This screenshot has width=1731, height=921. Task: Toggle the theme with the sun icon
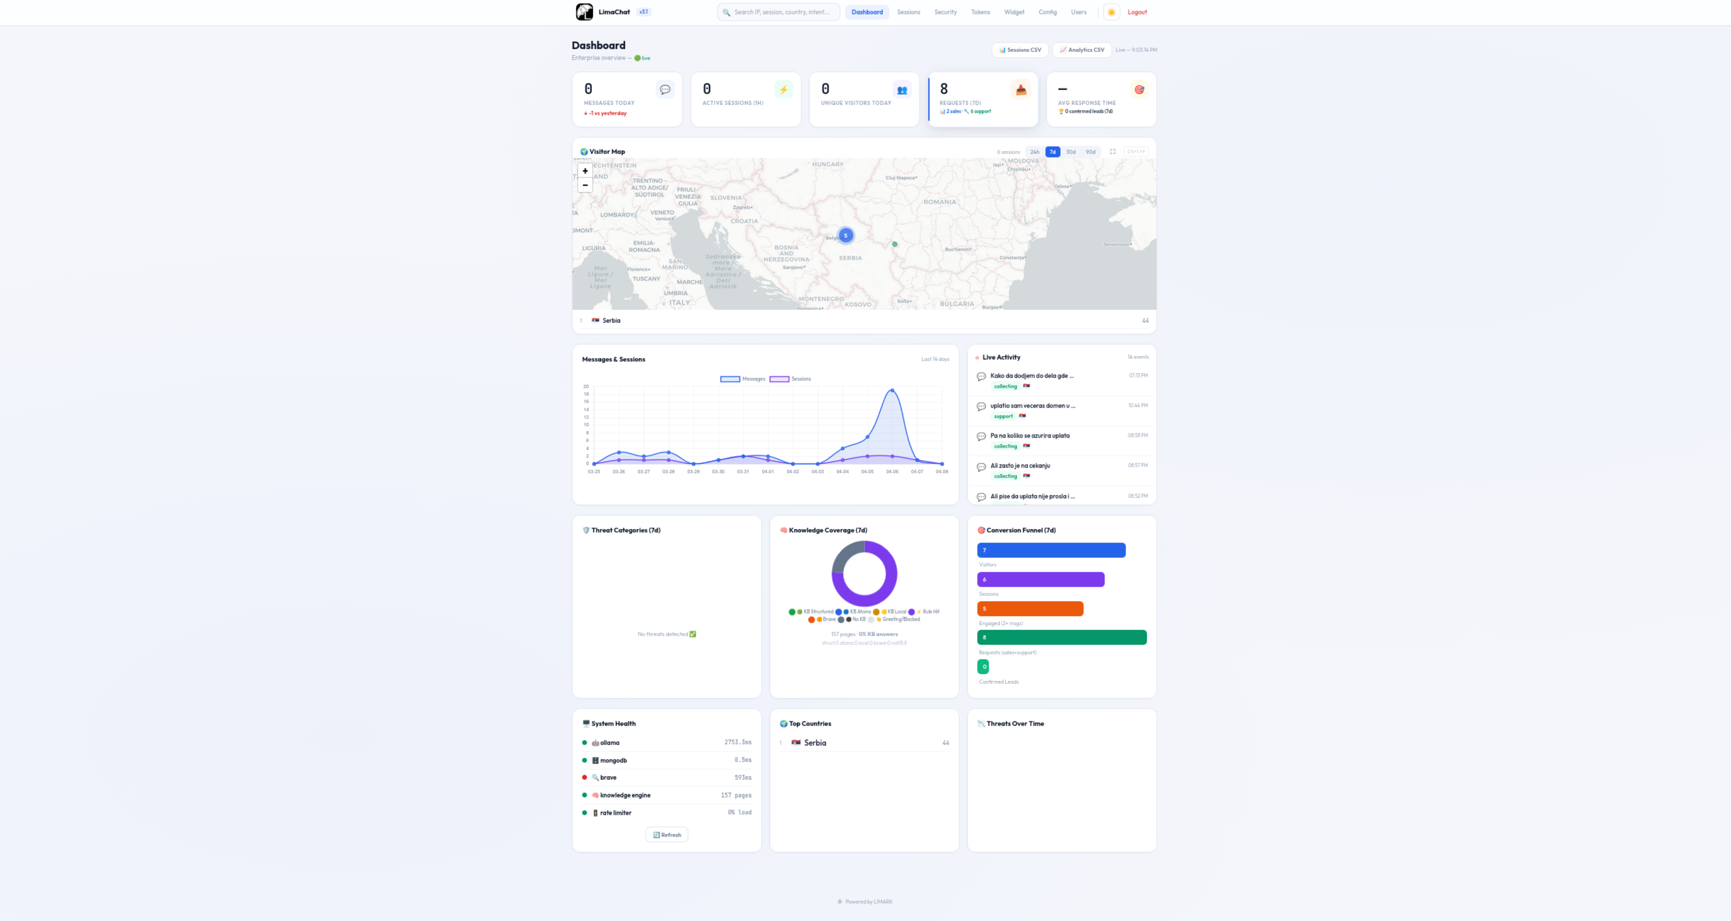coord(1111,12)
